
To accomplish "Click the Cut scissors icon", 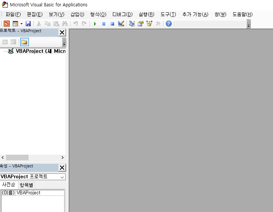I will (39, 24).
